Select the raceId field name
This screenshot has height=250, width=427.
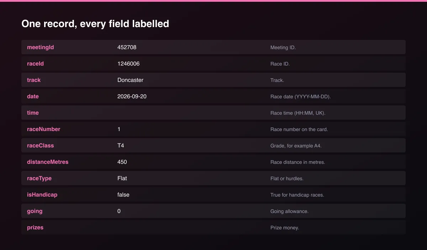tap(35, 63)
